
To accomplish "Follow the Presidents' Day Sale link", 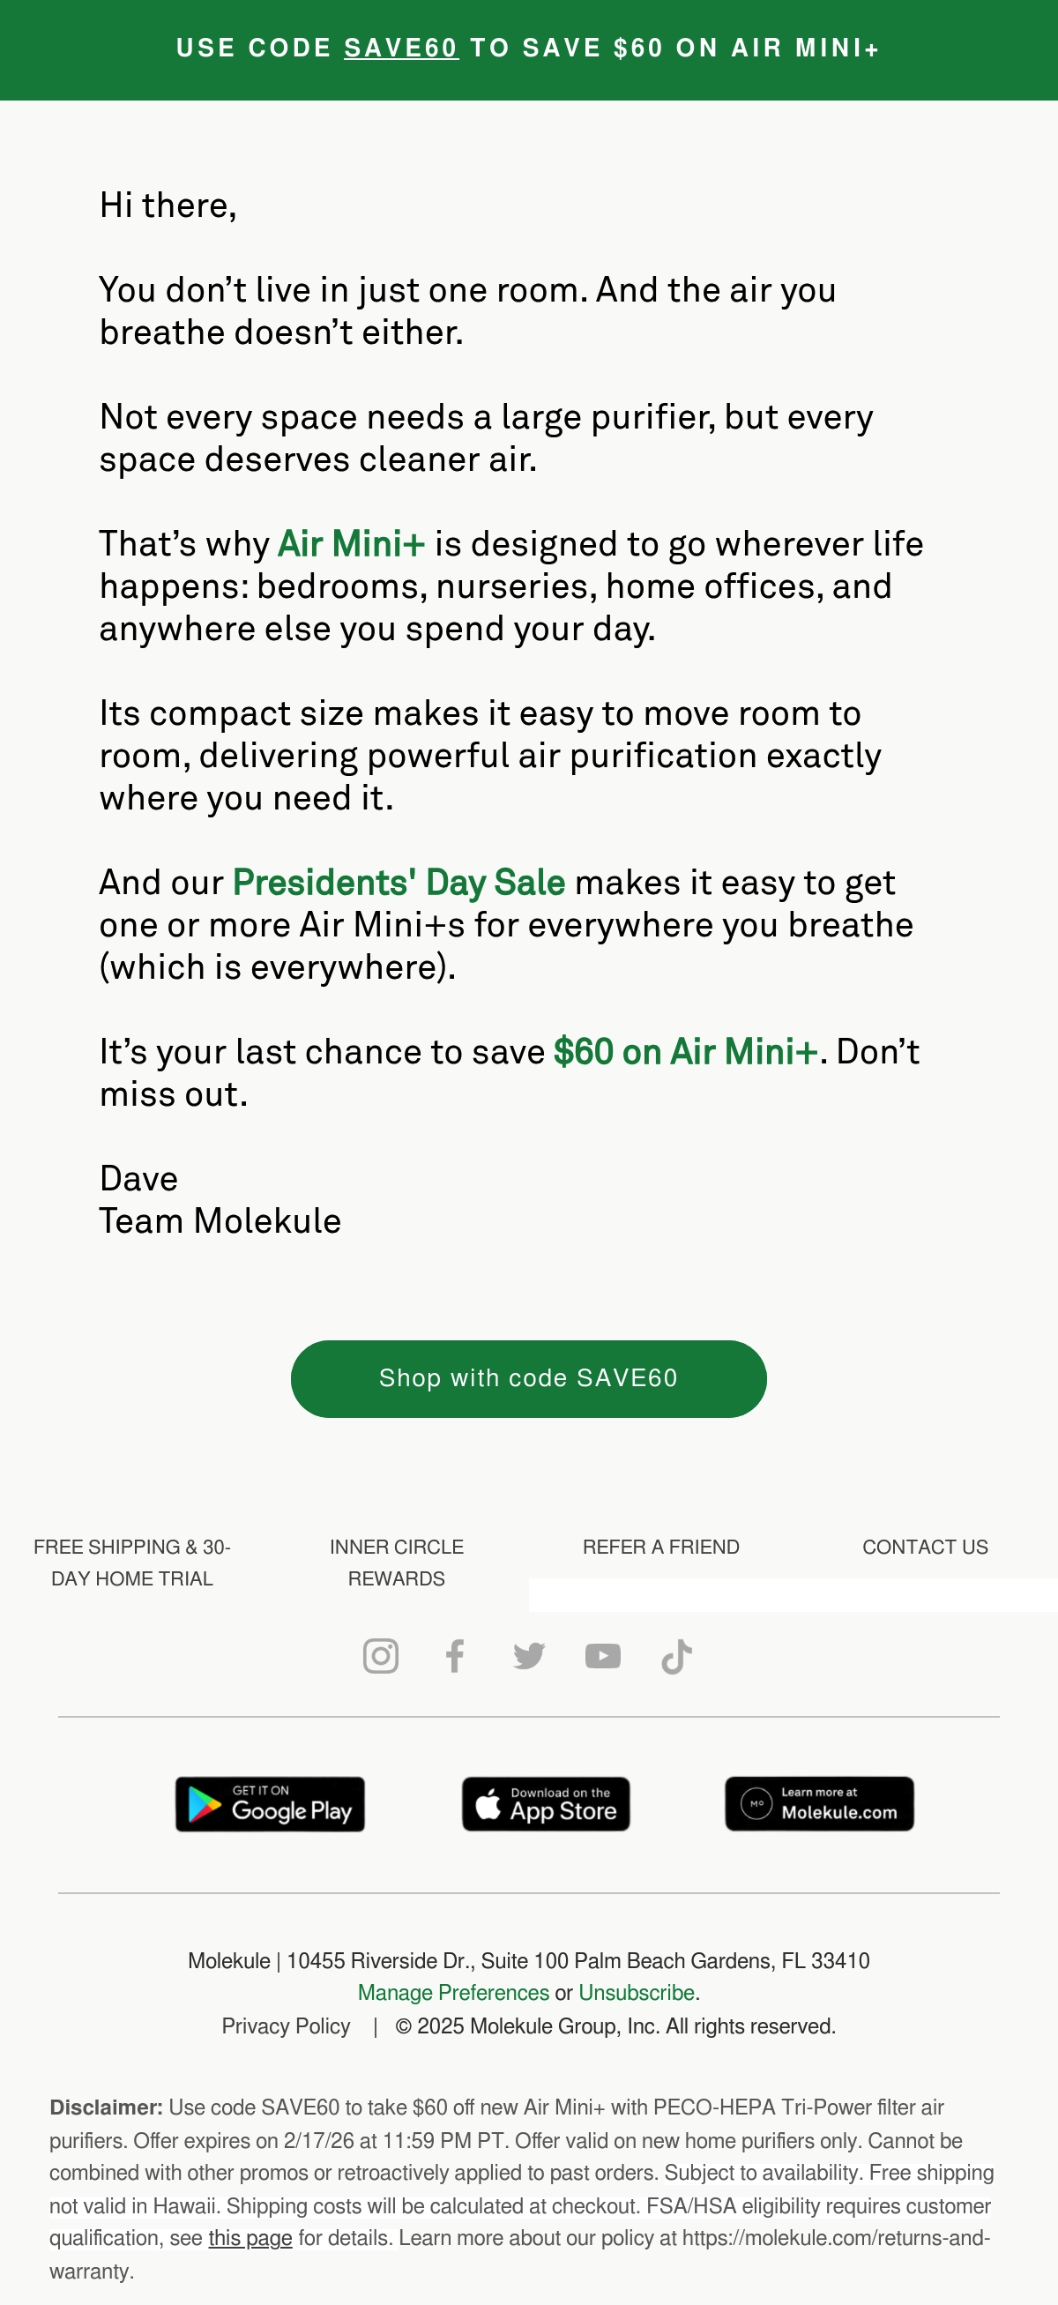I will click(x=399, y=884).
